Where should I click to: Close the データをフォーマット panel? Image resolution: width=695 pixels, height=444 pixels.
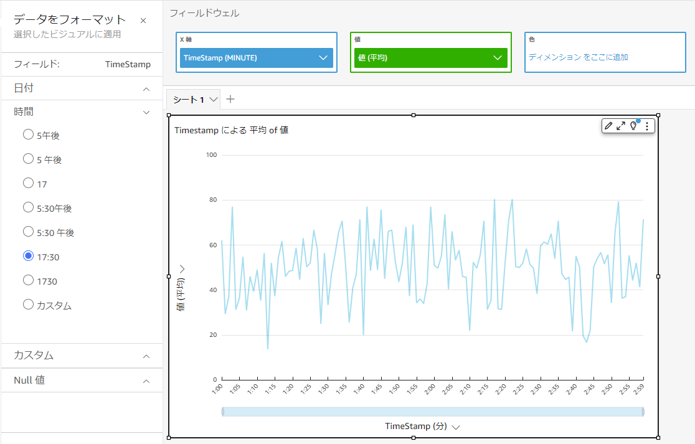click(x=143, y=21)
